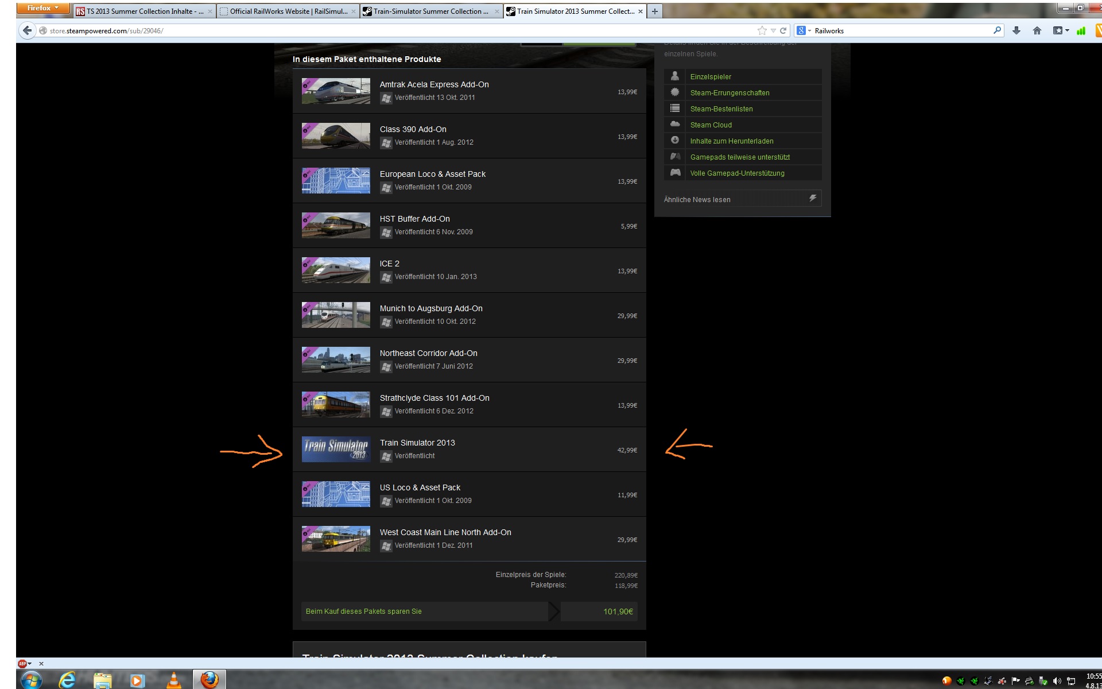Click the Einzelspieler person icon

pyautogui.click(x=675, y=76)
